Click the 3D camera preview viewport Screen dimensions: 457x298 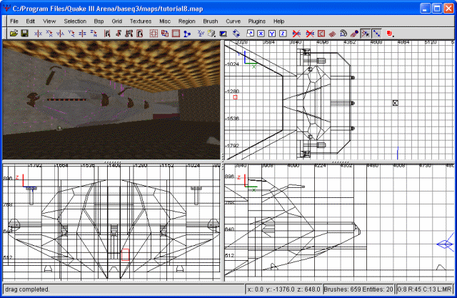[111, 100]
